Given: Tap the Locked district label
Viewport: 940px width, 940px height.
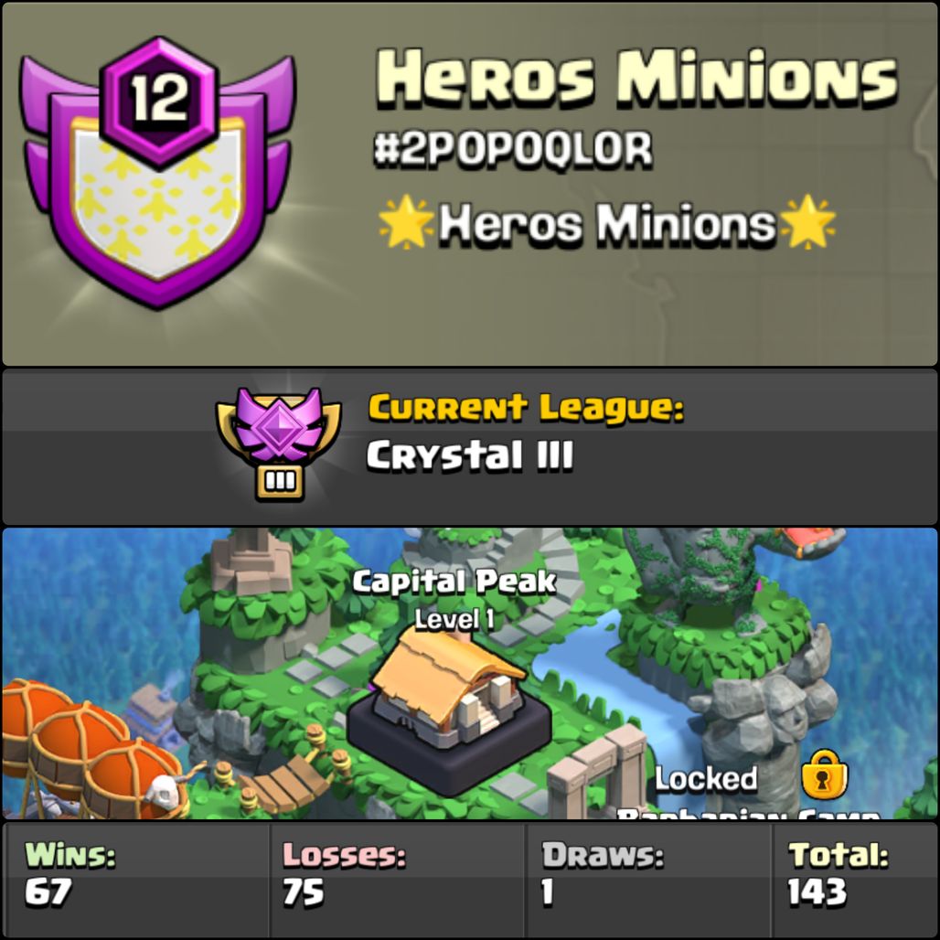Looking at the screenshot, I should click(x=706, y=779).
